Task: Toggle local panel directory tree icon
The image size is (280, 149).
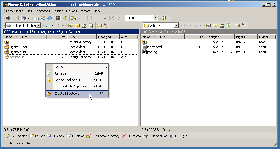Action: click(x=106, y=26)
